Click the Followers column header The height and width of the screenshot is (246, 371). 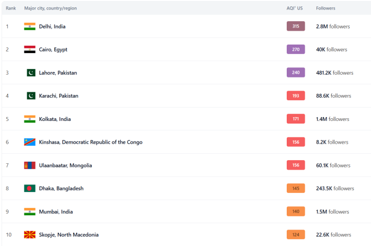pos(325,8)
